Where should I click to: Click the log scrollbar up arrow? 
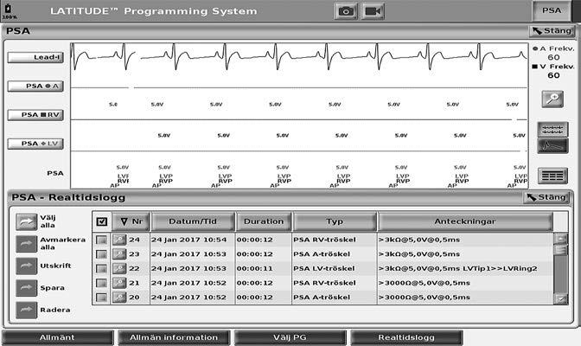point(561,239)
